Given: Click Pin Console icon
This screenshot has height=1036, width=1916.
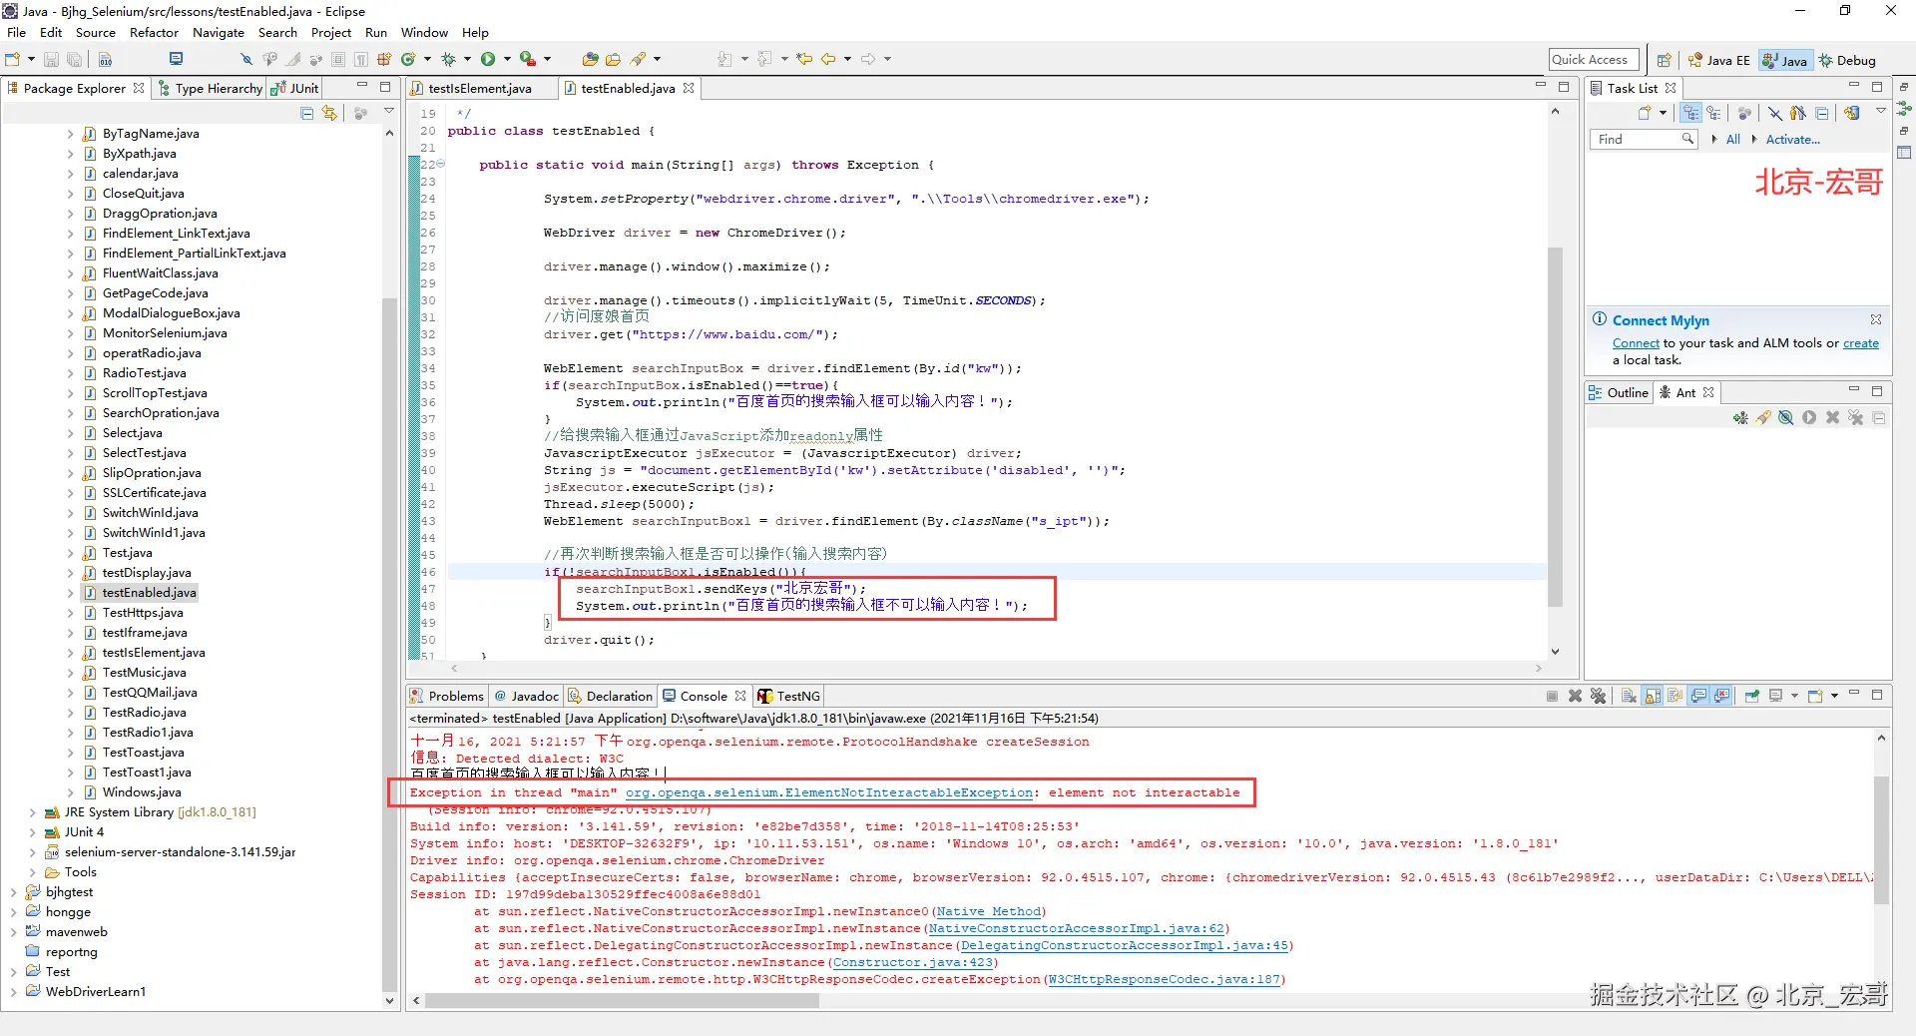Looking at the screenshot, I should [1752, 697].
